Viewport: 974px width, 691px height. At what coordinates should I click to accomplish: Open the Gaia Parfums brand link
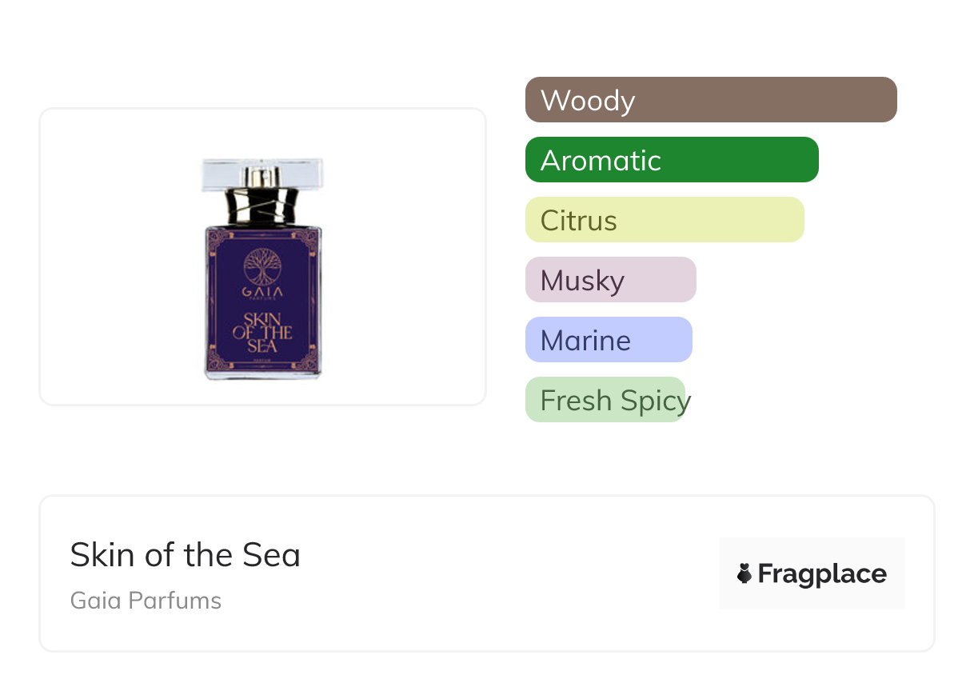coord(146,601)
